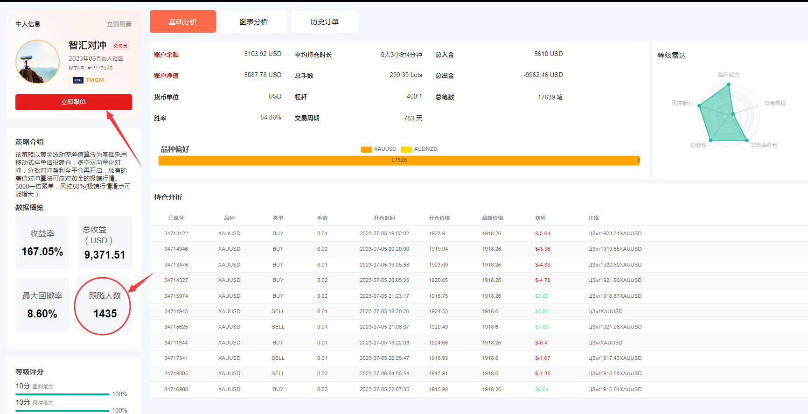Click the 稳健性 radar axis label
The image size is (808, 414).
[698, 145]
